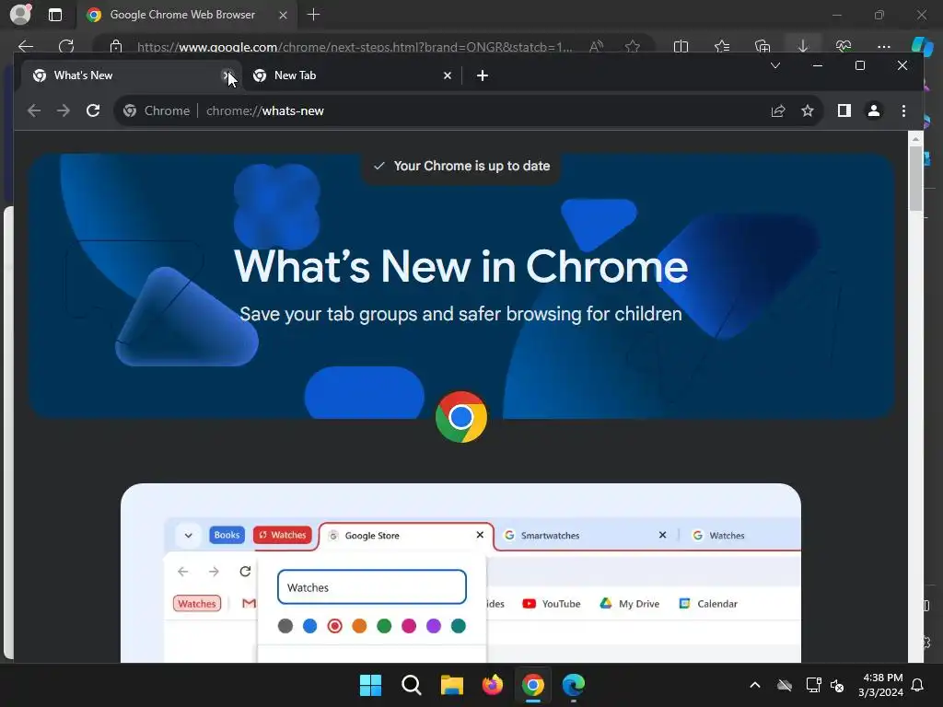This screenshot has width=943, height=707.
Task: Open the taskbar clock showing 4:38 PM
Action: click(880, 685)
